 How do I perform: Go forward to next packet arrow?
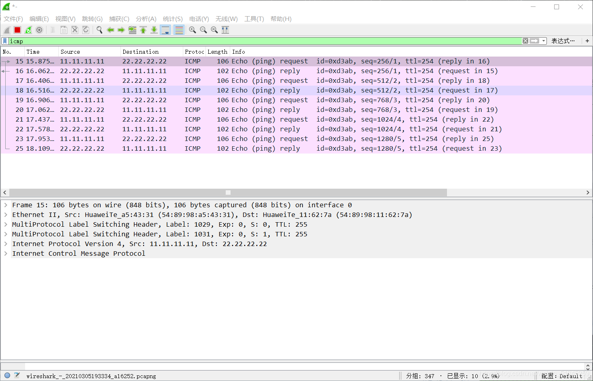[121, 30]
